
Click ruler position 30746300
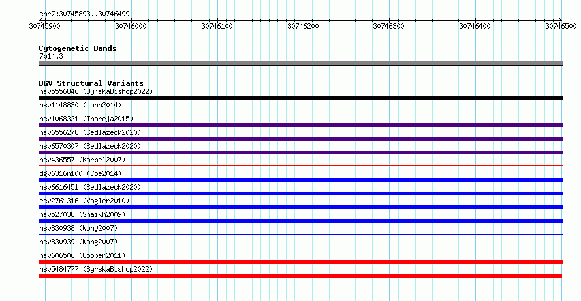point(388,26)
